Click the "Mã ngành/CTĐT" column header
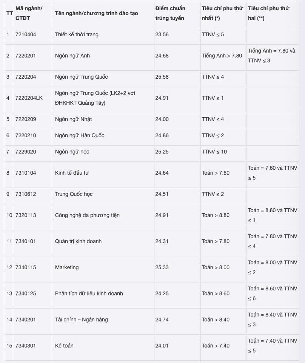 coord(29,13)
